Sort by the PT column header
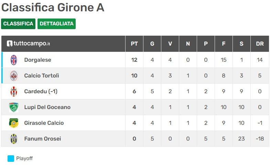The height and width of the screenshot is (168, 270). [134, 44]
